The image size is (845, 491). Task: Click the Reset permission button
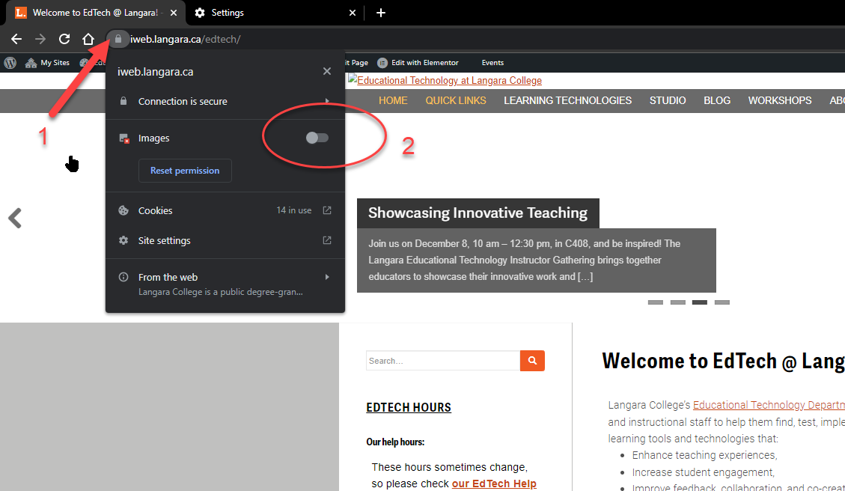point(185,171)
